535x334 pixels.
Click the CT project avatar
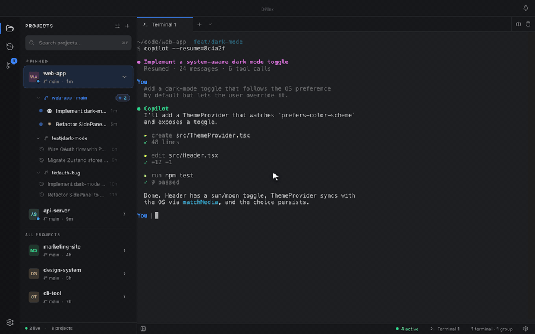coord(34,297)
